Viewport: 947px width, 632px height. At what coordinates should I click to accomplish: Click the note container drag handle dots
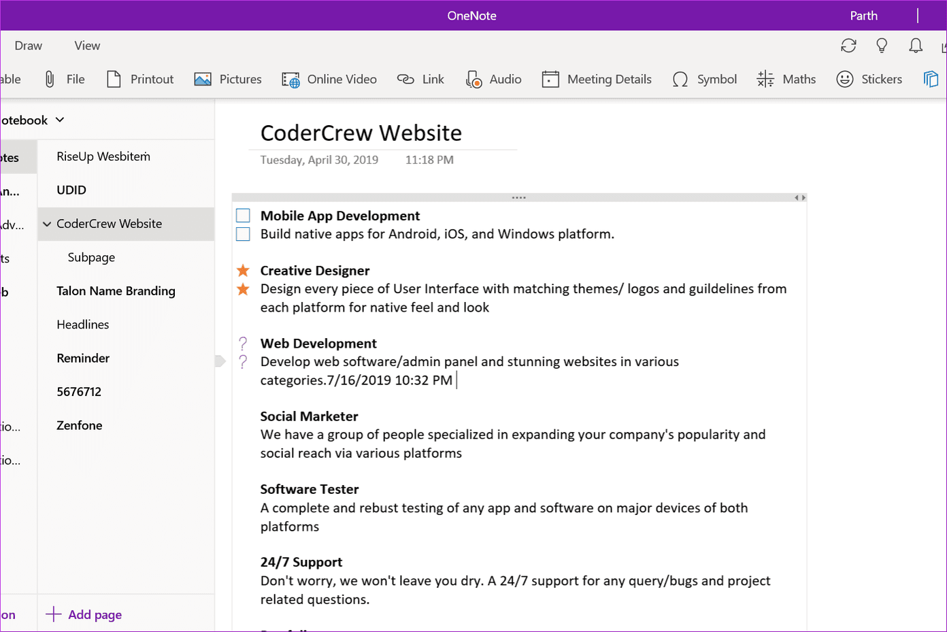point(519,198)
